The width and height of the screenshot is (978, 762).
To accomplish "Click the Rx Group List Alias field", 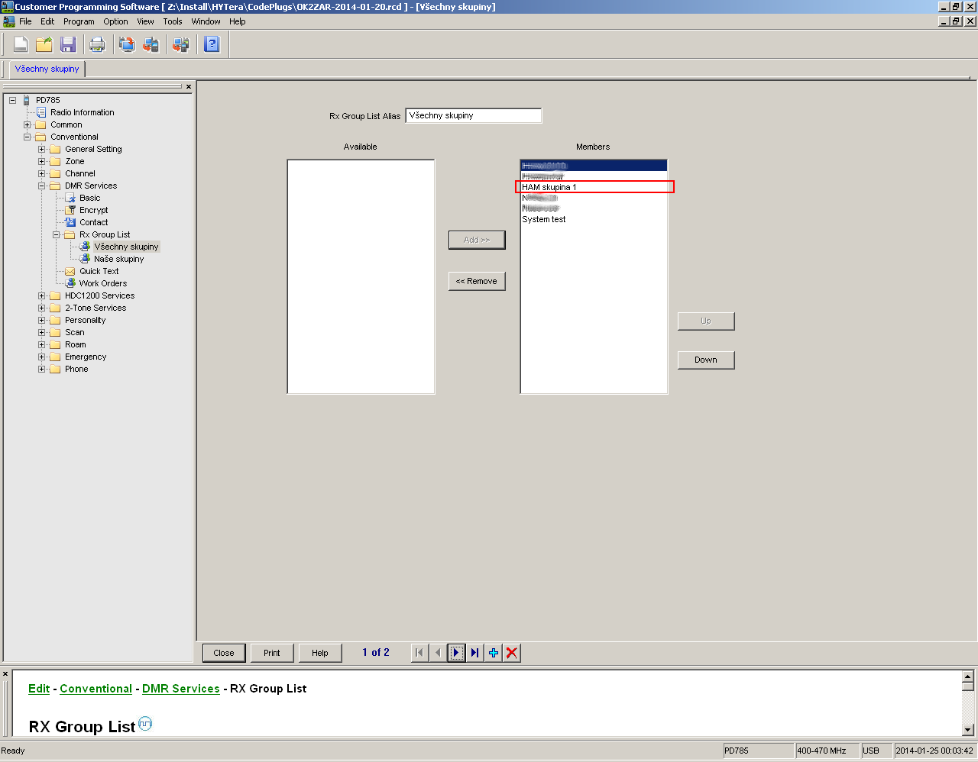I will (x=473, y=116).
